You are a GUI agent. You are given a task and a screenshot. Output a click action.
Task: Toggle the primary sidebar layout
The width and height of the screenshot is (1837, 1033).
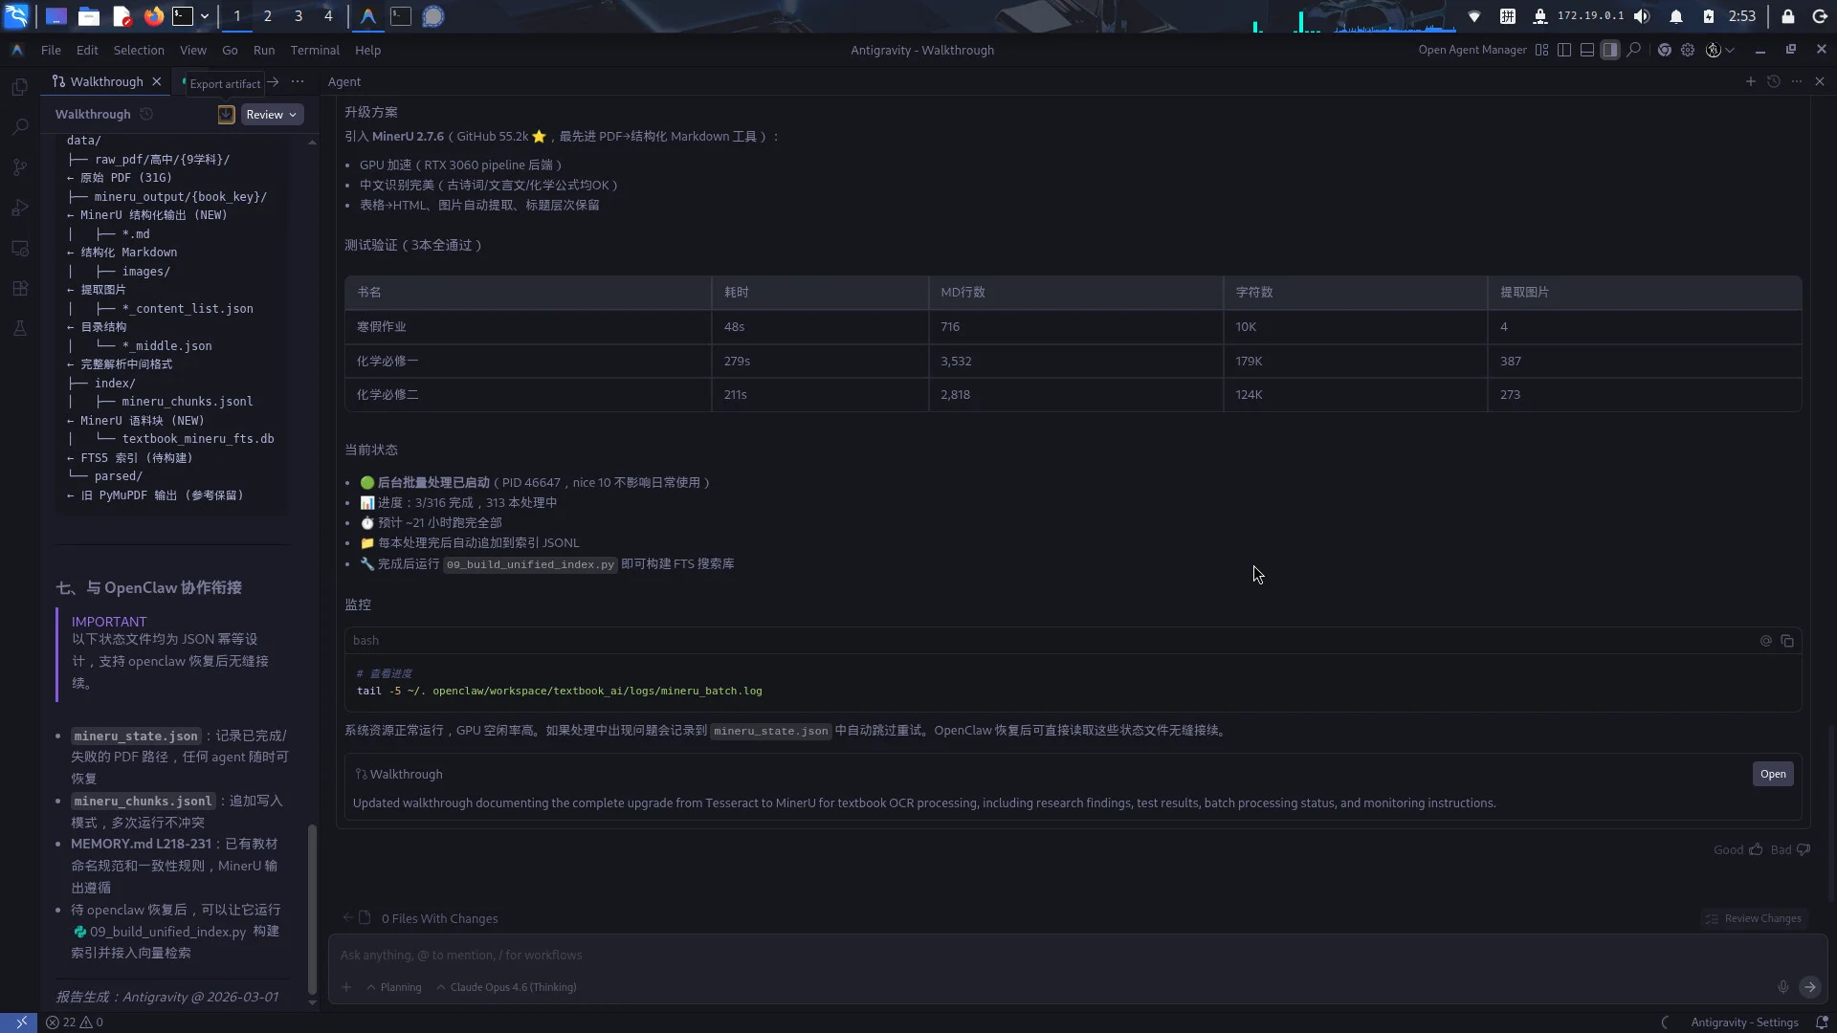1564,51
